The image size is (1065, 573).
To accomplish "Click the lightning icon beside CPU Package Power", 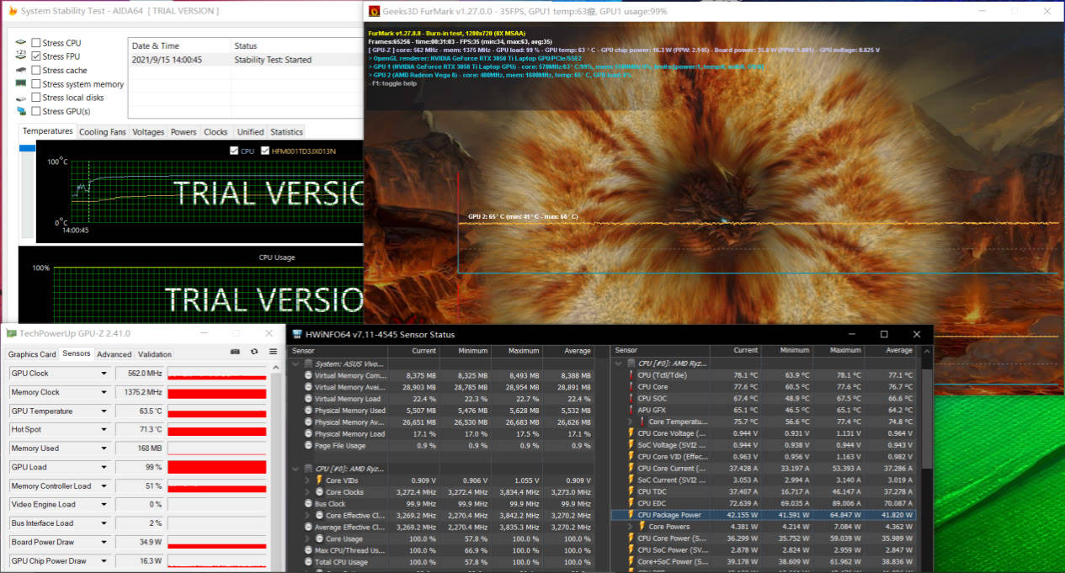I will point(631,515).
